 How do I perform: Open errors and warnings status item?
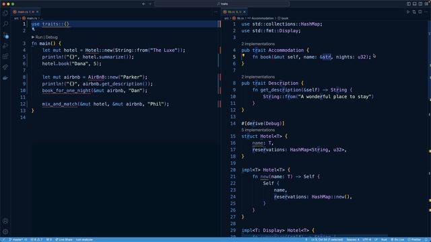pos(36,239)
